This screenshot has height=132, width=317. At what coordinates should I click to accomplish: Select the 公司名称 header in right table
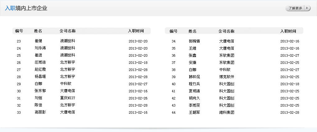tap(226, 31)
